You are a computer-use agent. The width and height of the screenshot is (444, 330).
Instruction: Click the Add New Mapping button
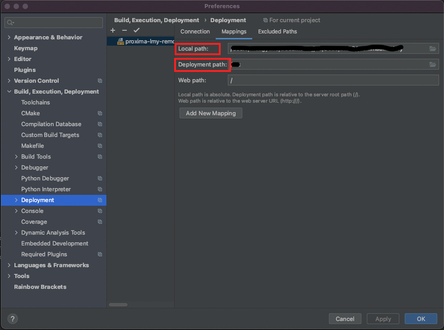211,113
